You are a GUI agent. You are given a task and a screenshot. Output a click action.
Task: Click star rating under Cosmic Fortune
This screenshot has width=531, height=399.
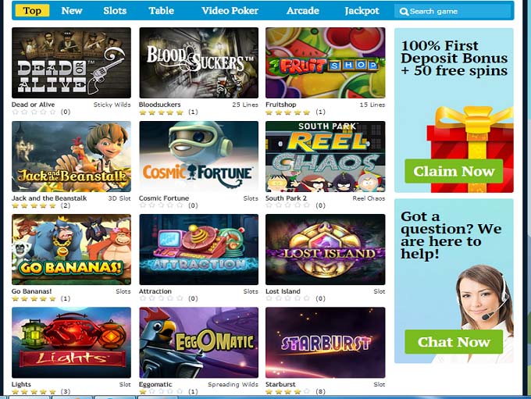(x=161, y=205)
